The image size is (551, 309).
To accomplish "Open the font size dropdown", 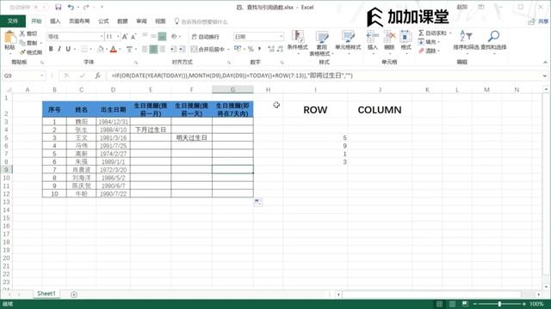I will [118, 36].
